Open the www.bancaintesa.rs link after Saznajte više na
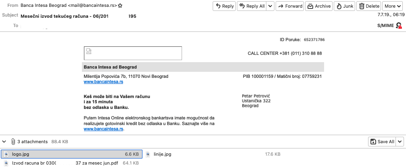The height and width of the screenshot is (167, 406). pyautogui.click(x=103, y=129)
